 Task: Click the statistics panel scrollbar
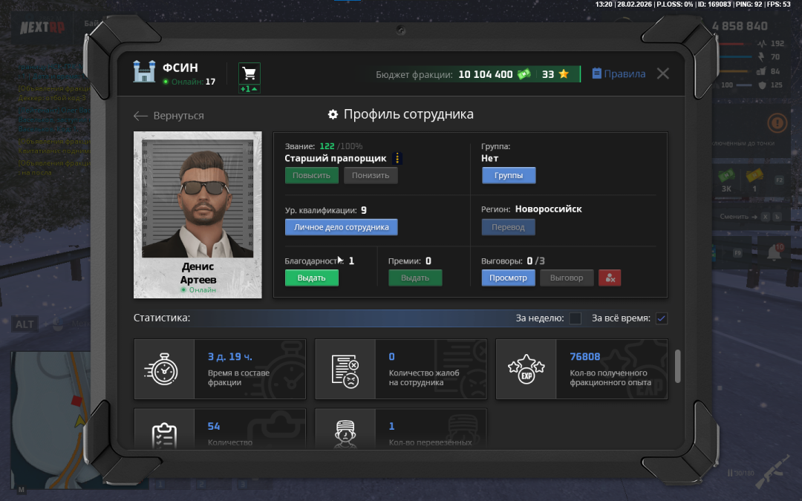pyautogui.click(x=677, y=365)
